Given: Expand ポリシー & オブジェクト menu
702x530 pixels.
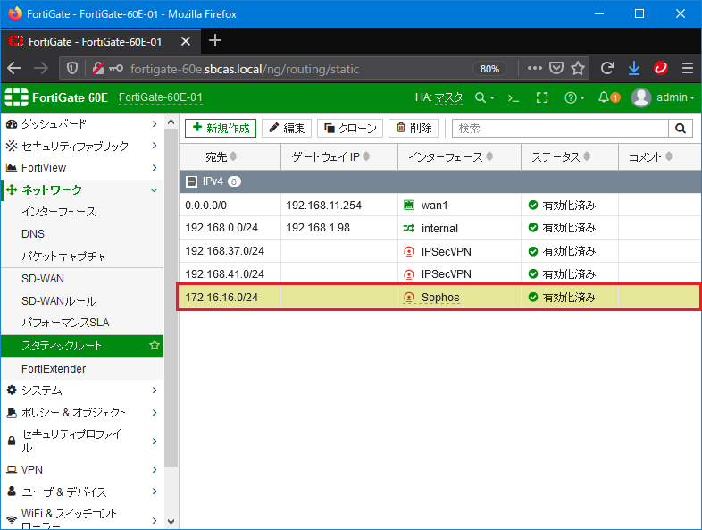Looking at the screenshot, I should click(82, 413).
